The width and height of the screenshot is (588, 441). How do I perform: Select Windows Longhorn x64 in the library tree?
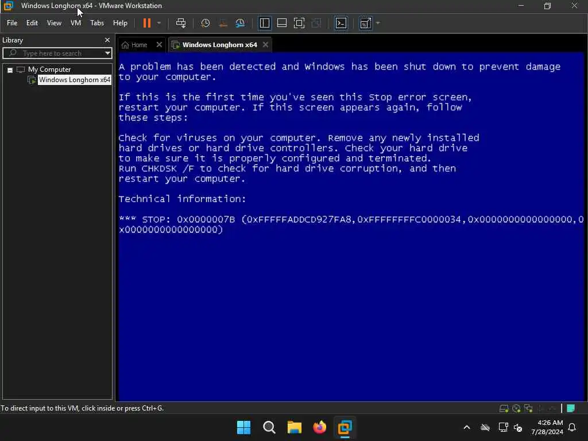(x=75, y=80)
